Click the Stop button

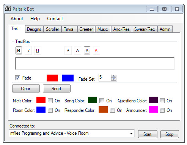point(170,134)
